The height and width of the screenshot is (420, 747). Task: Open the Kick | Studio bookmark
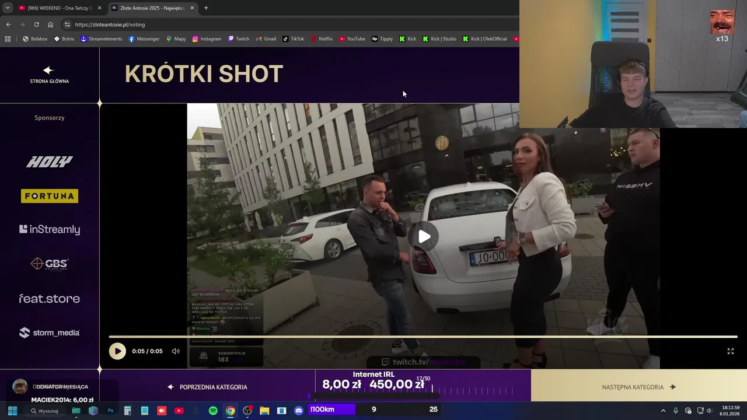click(439, 39)
